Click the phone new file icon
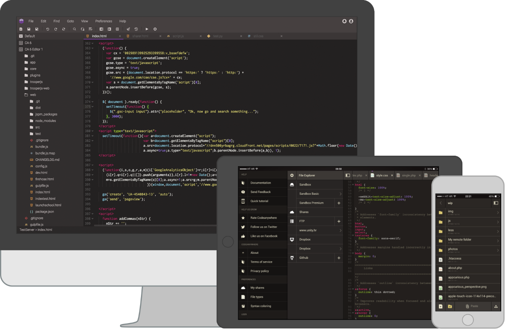Image resolution: width=505 pixels, height=329 pixels. tap(441, 306)
